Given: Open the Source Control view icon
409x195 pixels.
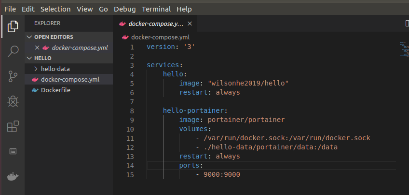Looking at the screenshot, I should tap(13, 76).
